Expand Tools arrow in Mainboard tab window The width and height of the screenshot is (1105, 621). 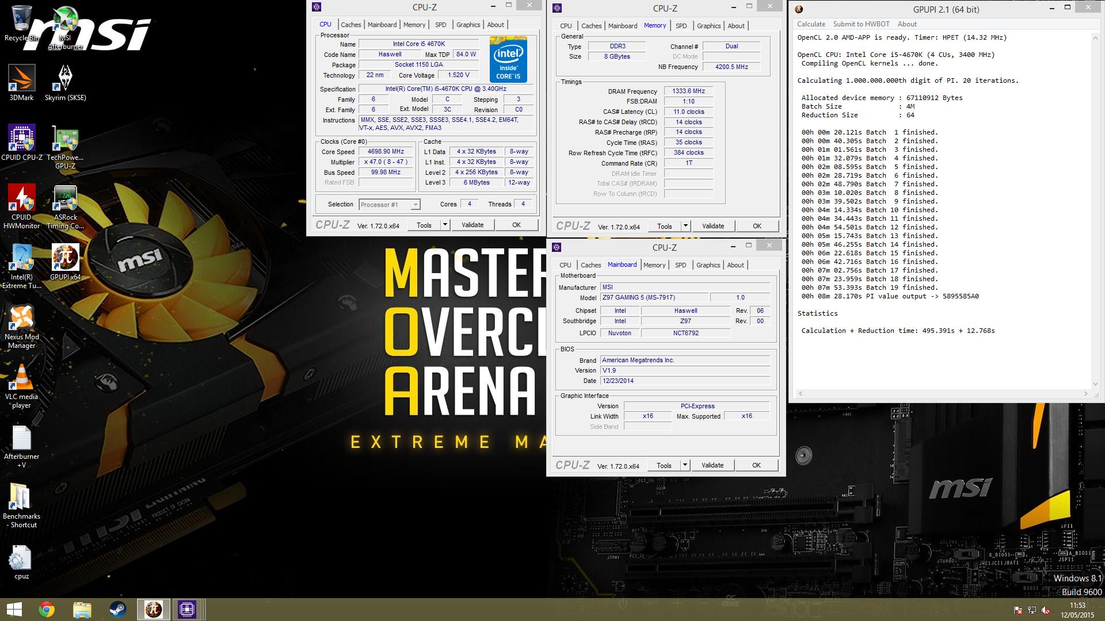685,465
